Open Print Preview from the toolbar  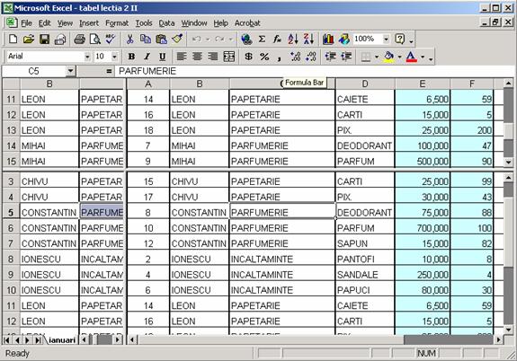(95, 40)
